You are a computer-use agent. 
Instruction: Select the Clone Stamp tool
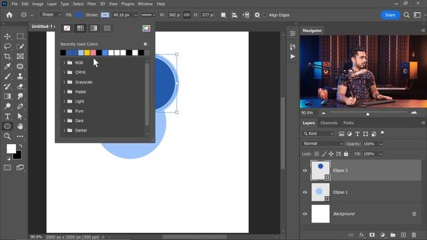tap(20, 77)
